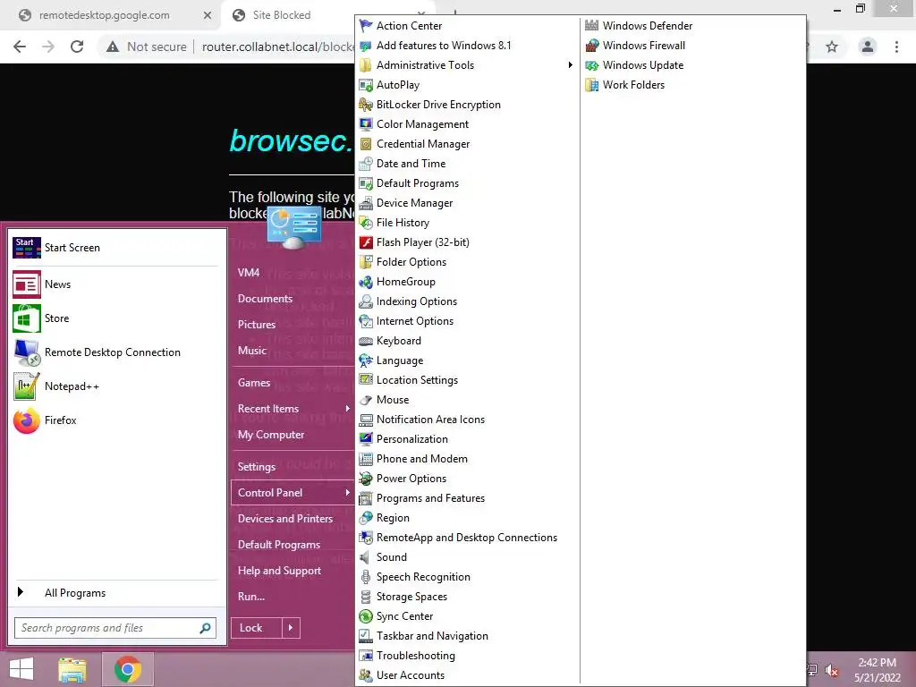Image resolution: width=916 pixels, height=687 pixels.
Task: Click the Windows Firewall icon
Action: 592,46
